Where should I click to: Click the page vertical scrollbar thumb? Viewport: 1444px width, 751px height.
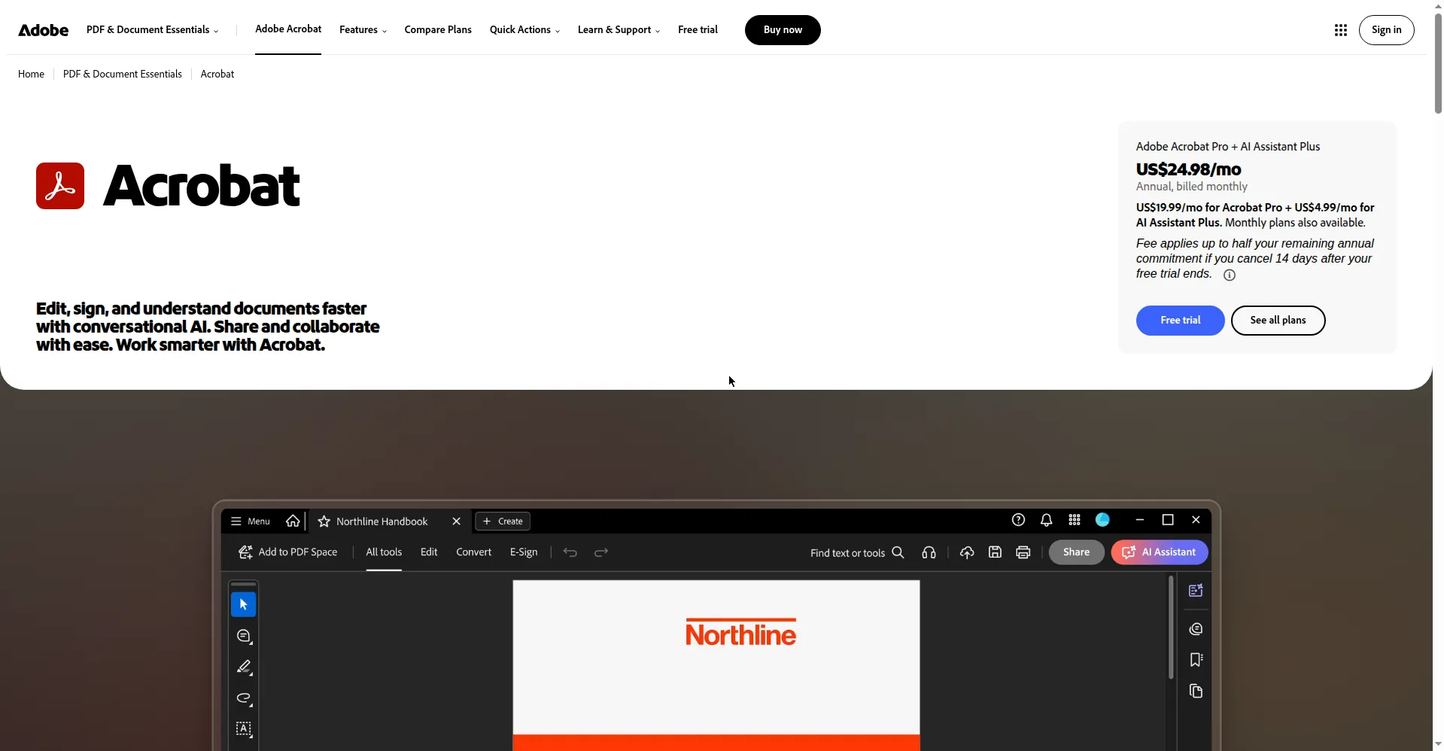[x=1438, y=64]
